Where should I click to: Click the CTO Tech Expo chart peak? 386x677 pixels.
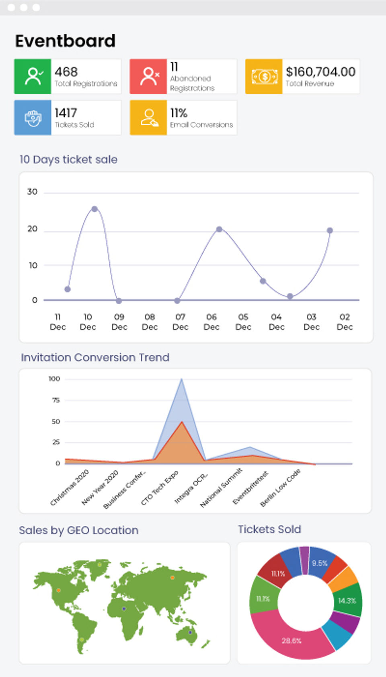[181, 379]
